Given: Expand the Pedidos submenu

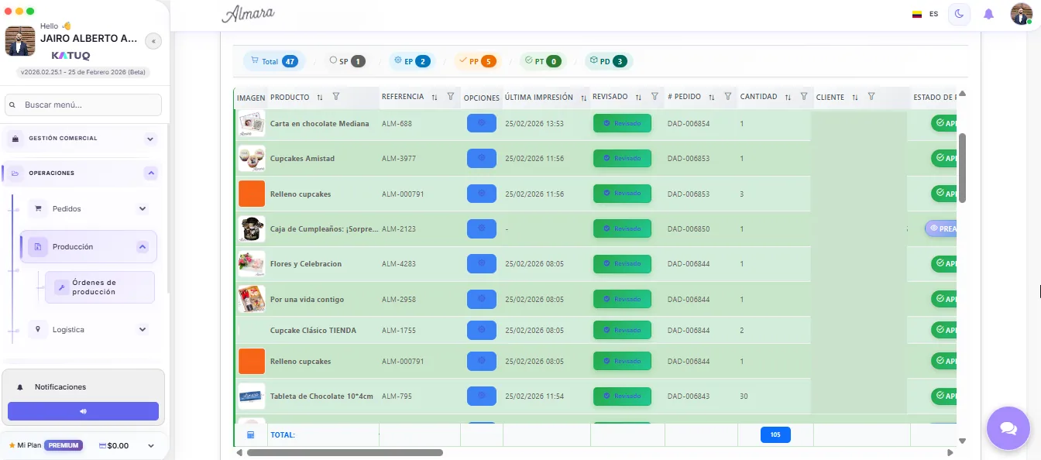Looking at the screenshot, I should point(143,209).
